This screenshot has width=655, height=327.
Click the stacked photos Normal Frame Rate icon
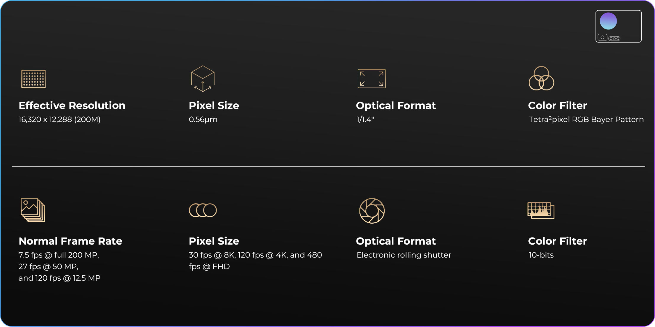point(33,210)
